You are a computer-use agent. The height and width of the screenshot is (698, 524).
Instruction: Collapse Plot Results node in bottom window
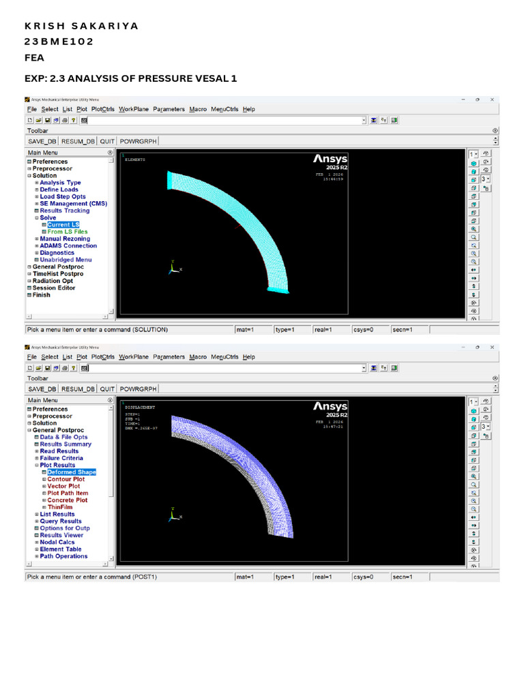(37, 465)
